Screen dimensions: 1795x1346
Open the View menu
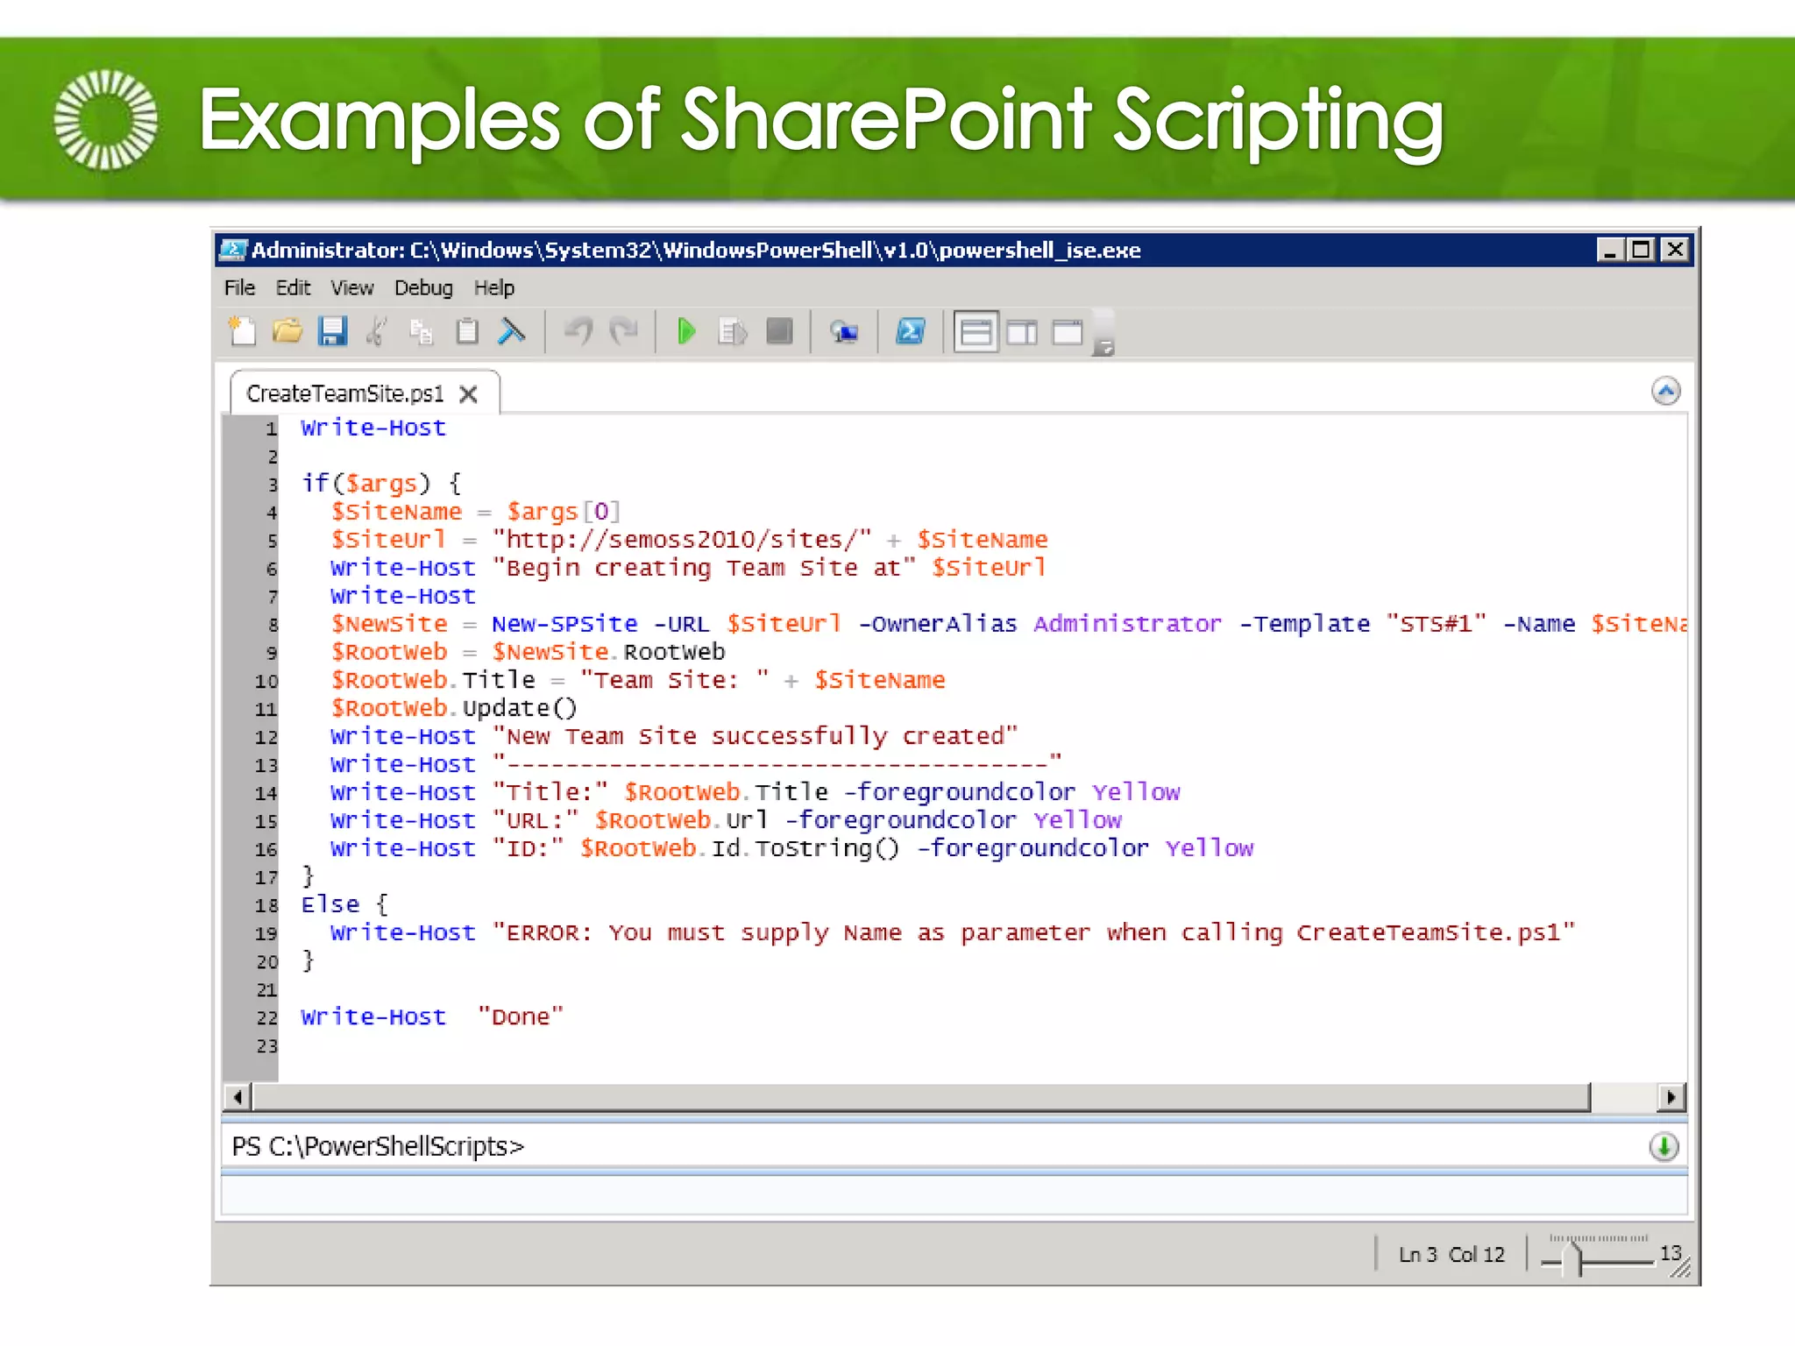pos(351,288)
